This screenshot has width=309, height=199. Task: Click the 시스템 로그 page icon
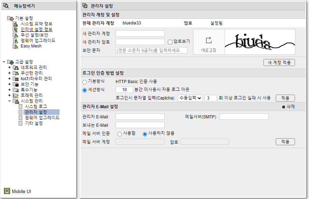20,106
